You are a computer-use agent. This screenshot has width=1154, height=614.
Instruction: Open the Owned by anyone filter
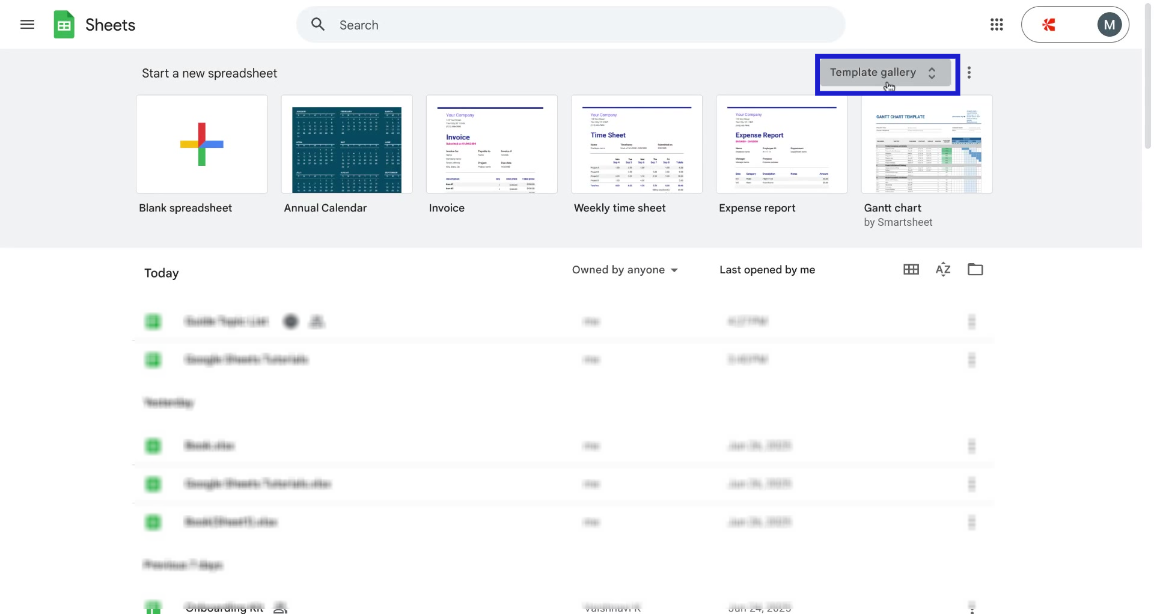click(x=624, y=270)
